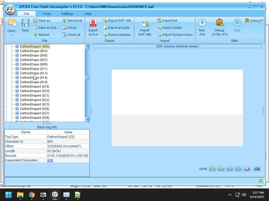Screen dimensions: 269x201
Task: Close all open SWF files
Action: [71, 35]
